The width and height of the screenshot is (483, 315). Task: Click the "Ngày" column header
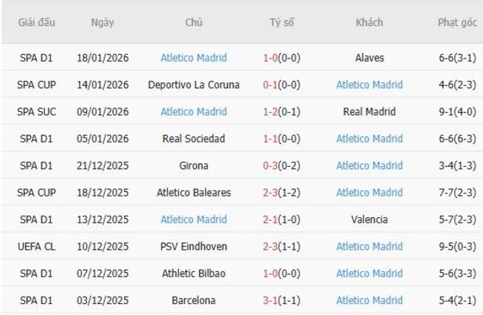pyautogui.click(x=103, y=22)
